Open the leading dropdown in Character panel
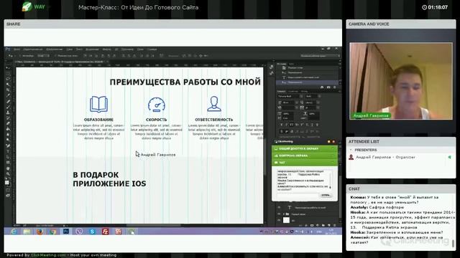 (318, 102)
